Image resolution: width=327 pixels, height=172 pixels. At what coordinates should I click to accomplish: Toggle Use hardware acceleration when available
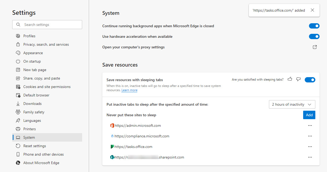[314, 36]
